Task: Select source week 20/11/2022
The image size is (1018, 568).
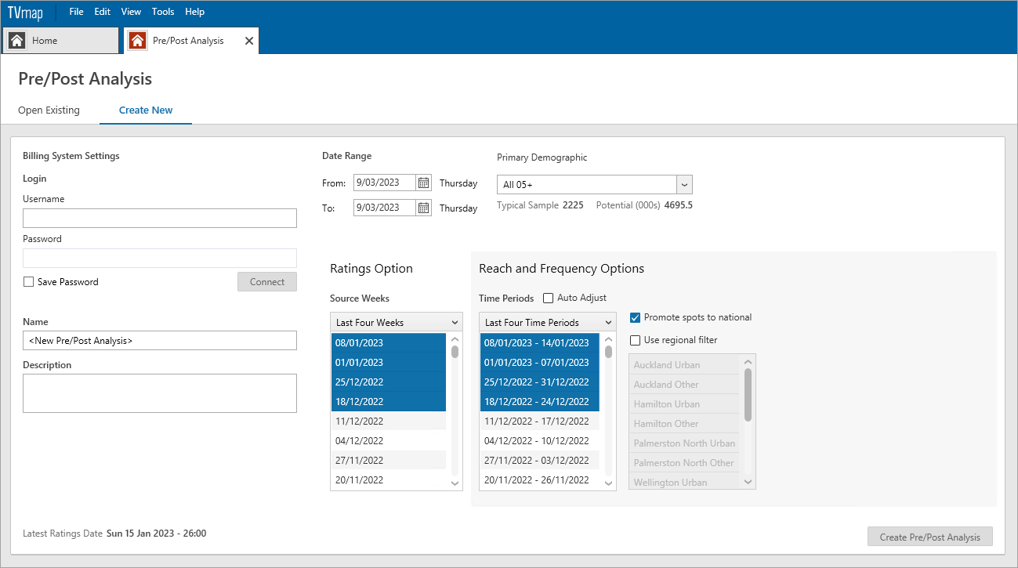Action: click(x=389, y=479)
